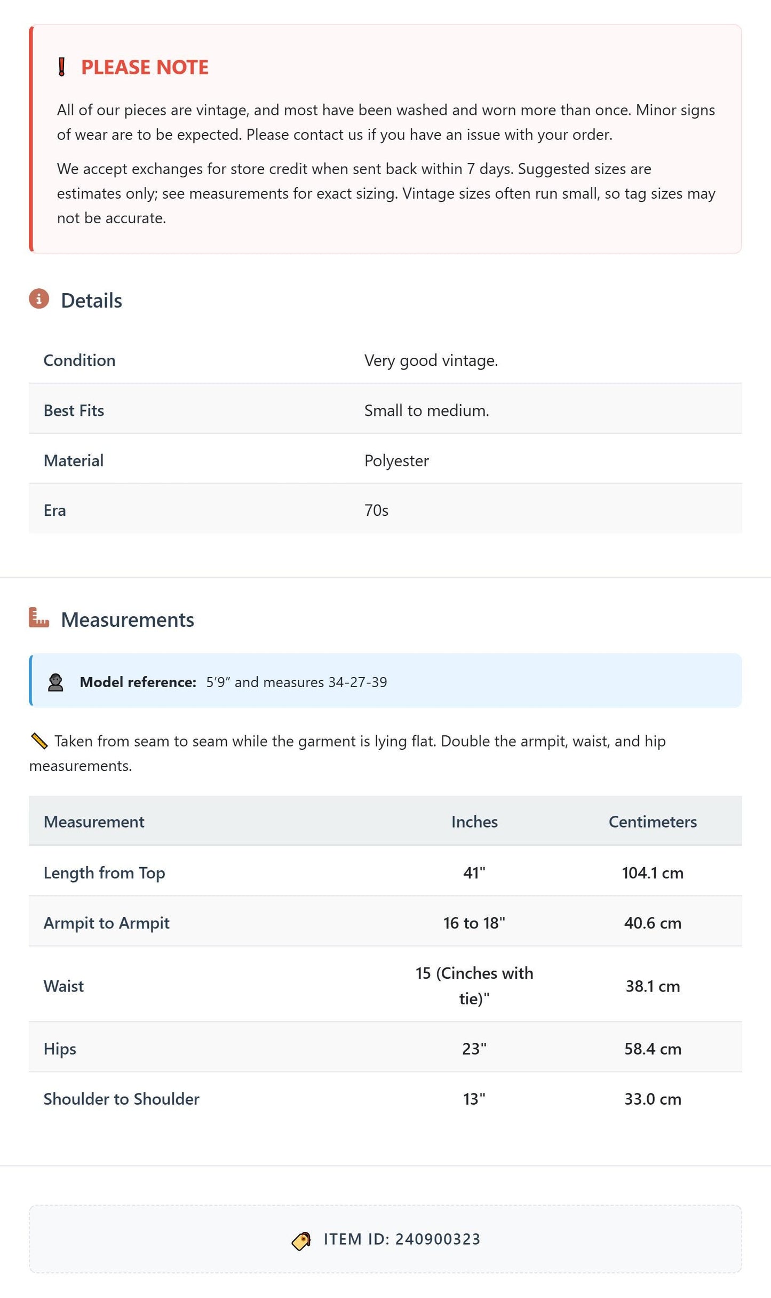Select the Inches column header
The image size is (771, 1298).
[x=474, y=822]
